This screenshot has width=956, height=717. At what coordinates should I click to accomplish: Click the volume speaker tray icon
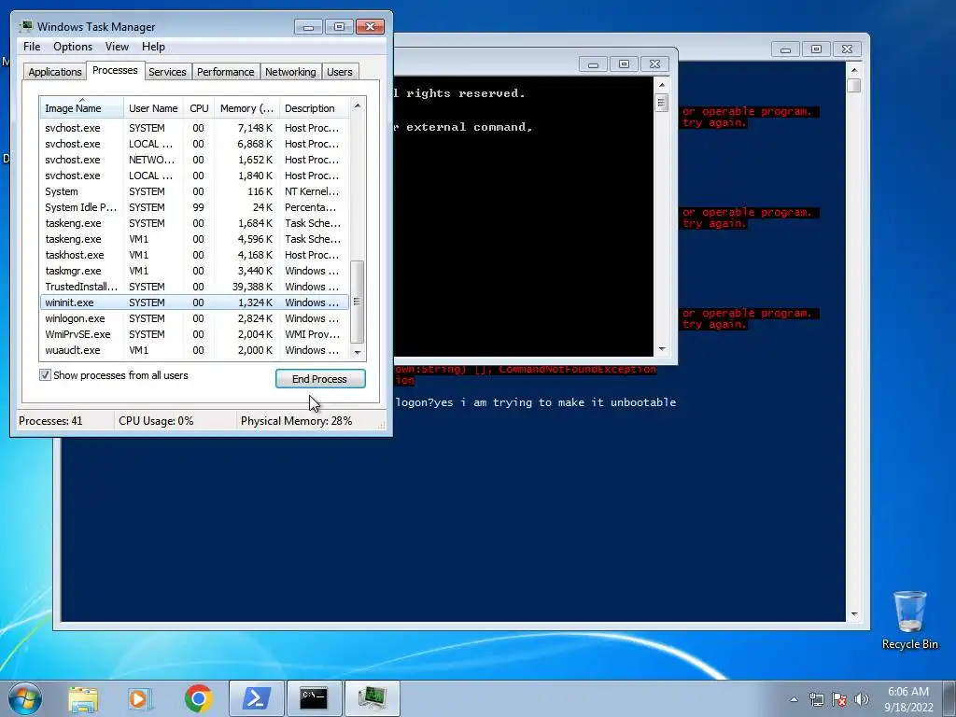point(862,699)
